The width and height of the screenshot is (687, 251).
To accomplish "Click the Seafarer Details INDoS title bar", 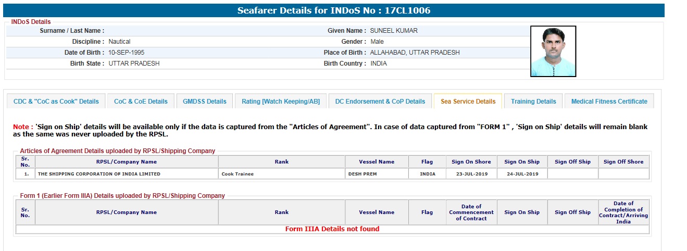I will [334, 10].
